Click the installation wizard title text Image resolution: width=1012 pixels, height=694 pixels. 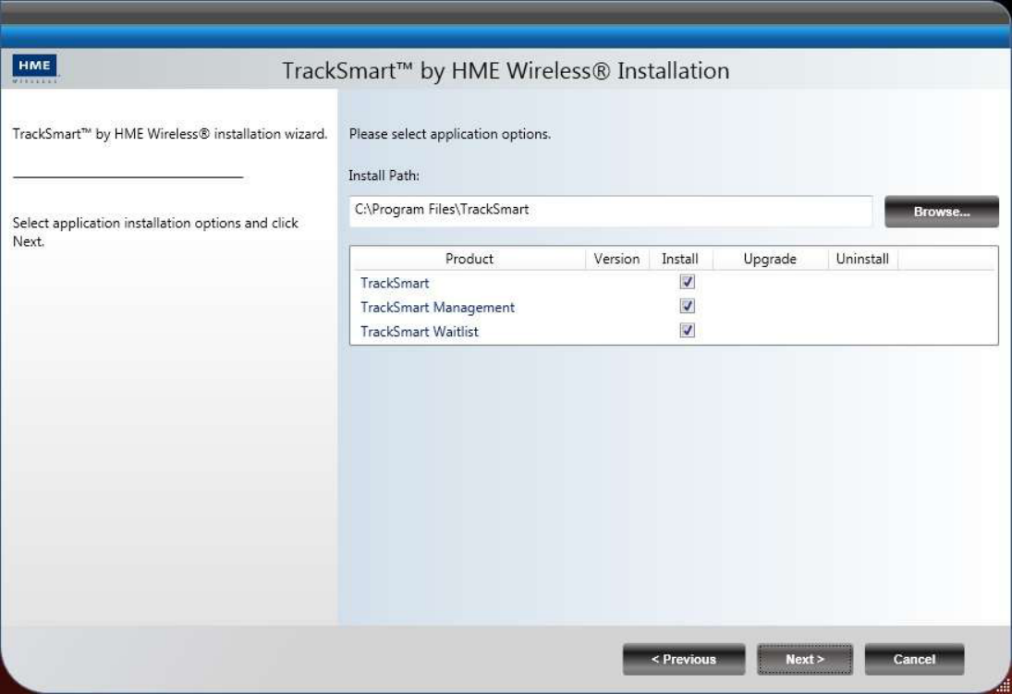pyautogui.click(x=506, y=70)
